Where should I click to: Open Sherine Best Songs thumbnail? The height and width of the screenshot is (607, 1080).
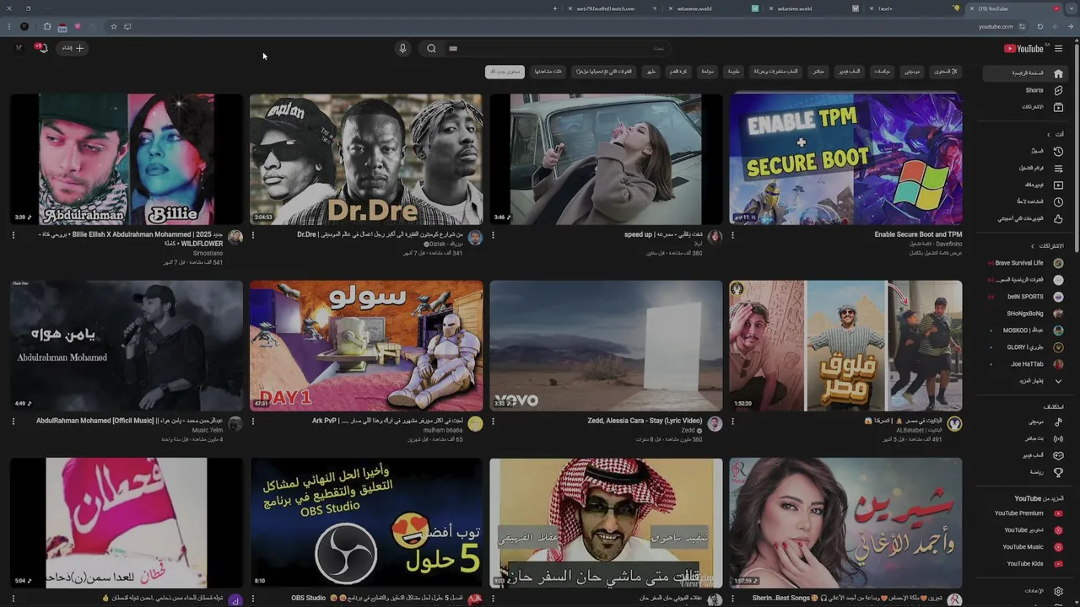845,523
